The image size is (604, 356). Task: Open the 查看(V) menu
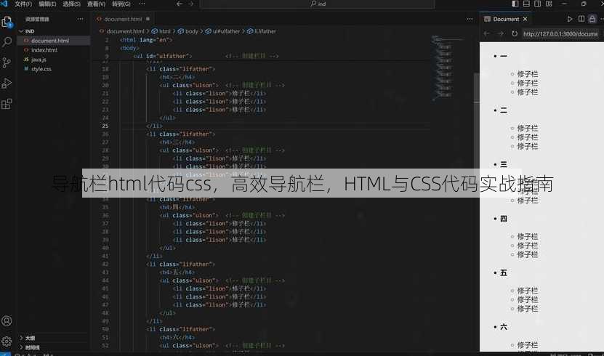click(96, 4)
